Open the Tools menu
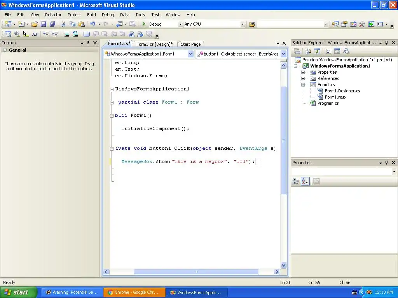 [x=140, y=15]
